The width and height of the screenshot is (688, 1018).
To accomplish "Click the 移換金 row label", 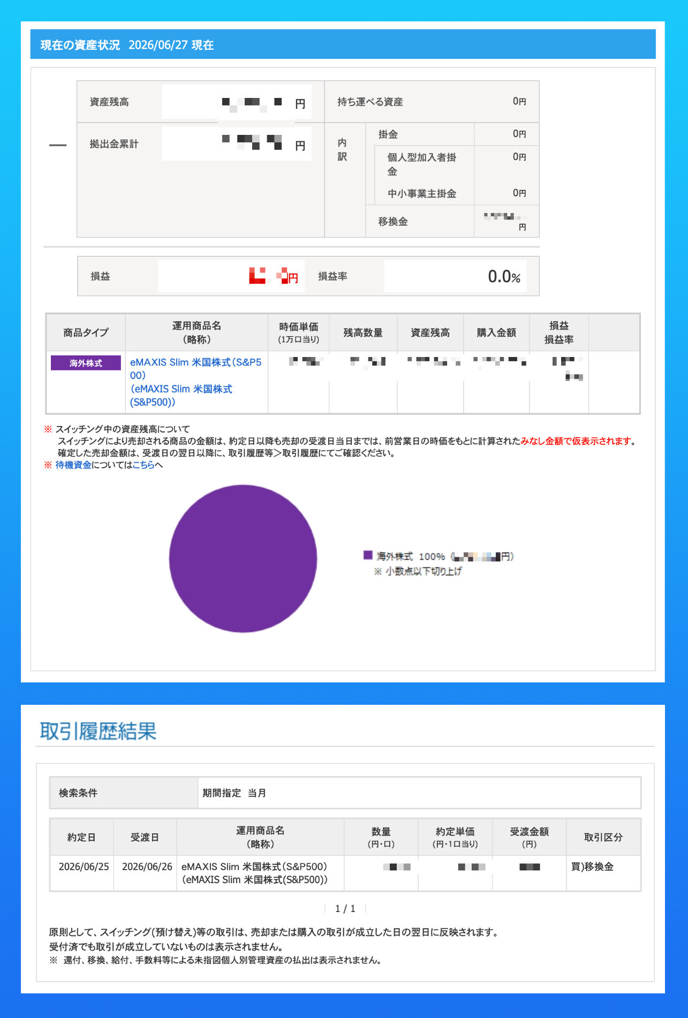I will (393, 222).
